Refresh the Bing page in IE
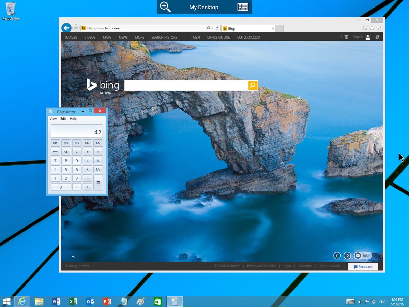The height and width of the screenshot is (307, 409). (217, 28)
